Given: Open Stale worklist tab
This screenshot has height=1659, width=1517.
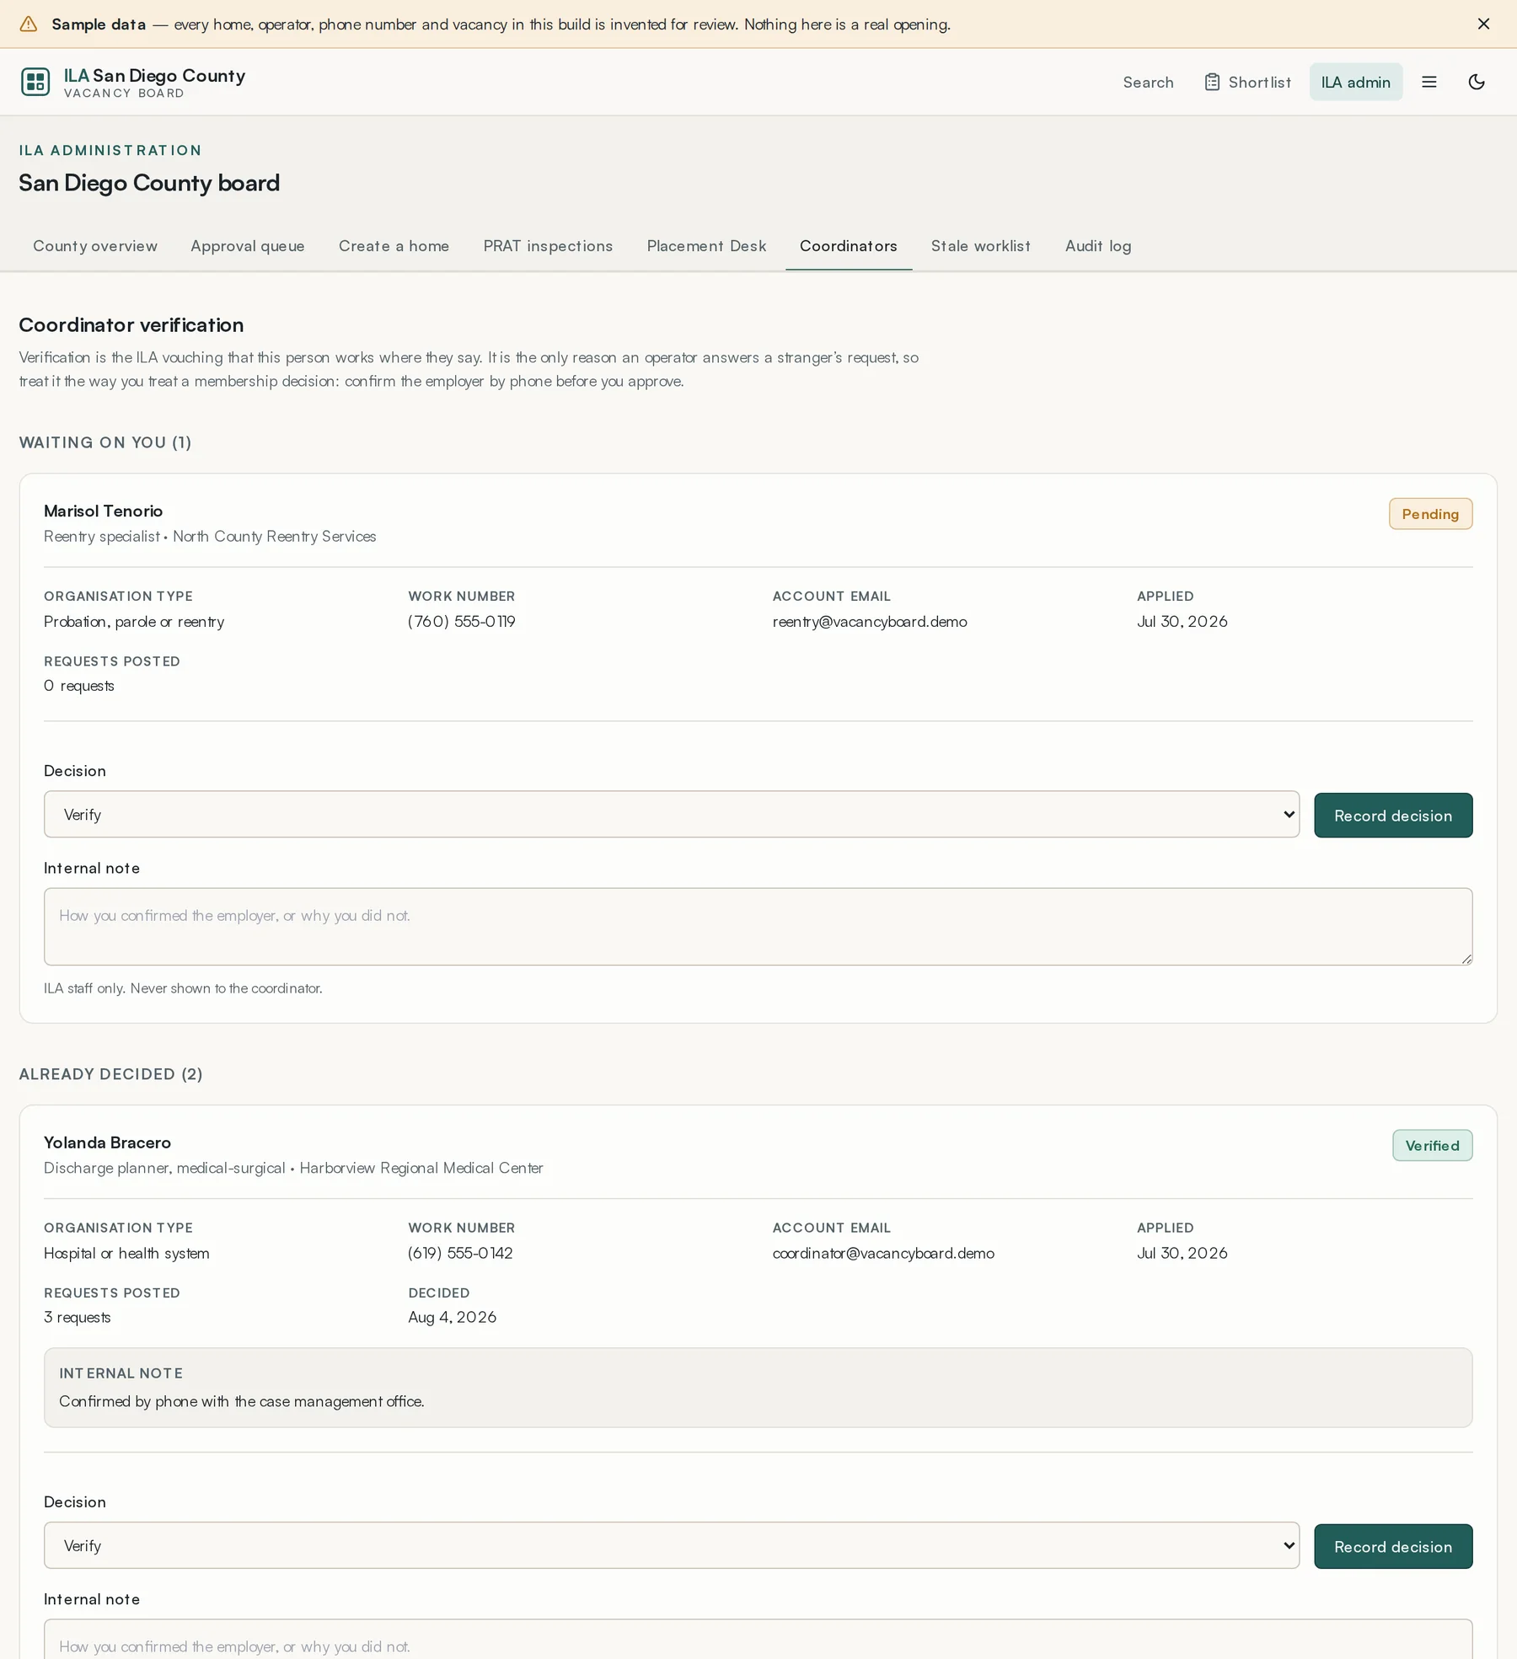Looking at the screenshot, I should (x=980, y=246).
